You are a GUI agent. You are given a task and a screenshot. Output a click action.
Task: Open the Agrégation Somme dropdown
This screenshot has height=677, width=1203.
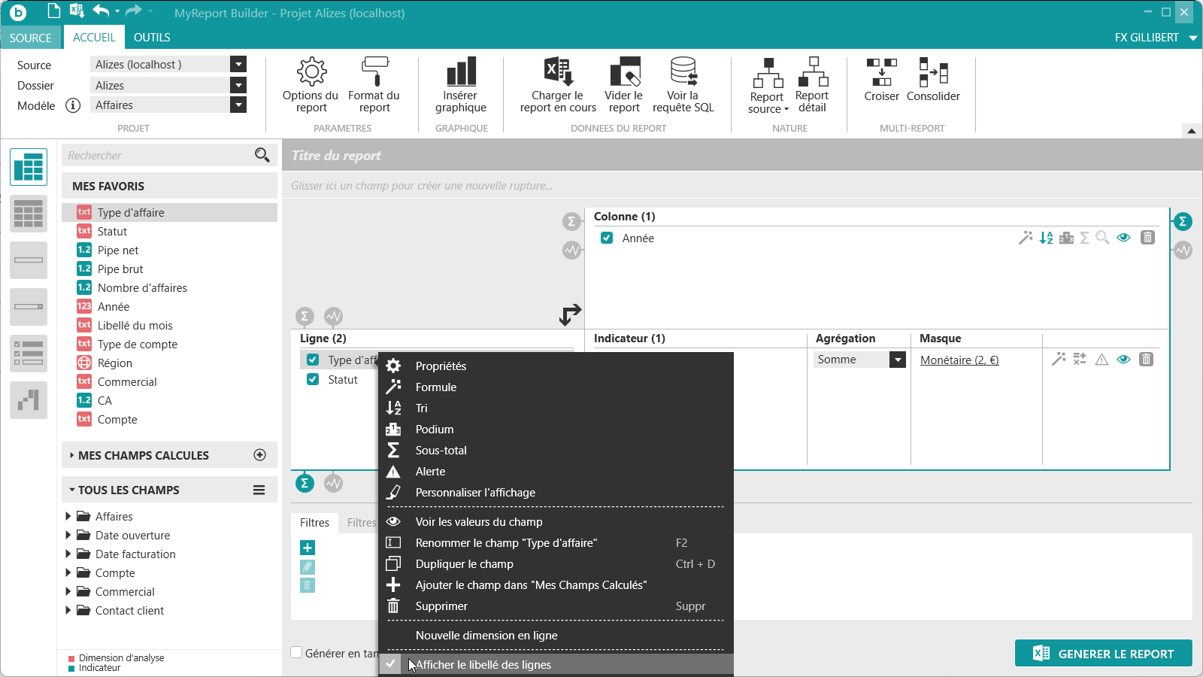[897, 360]
